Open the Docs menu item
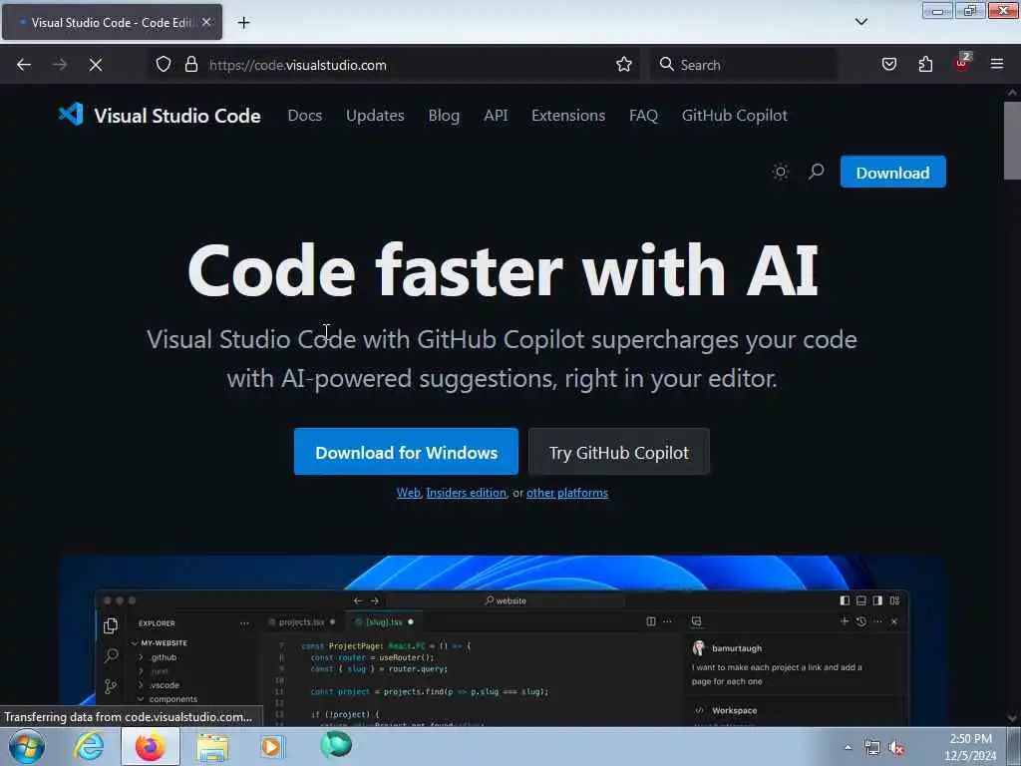Screen dimensions: 1021x766 305,116
